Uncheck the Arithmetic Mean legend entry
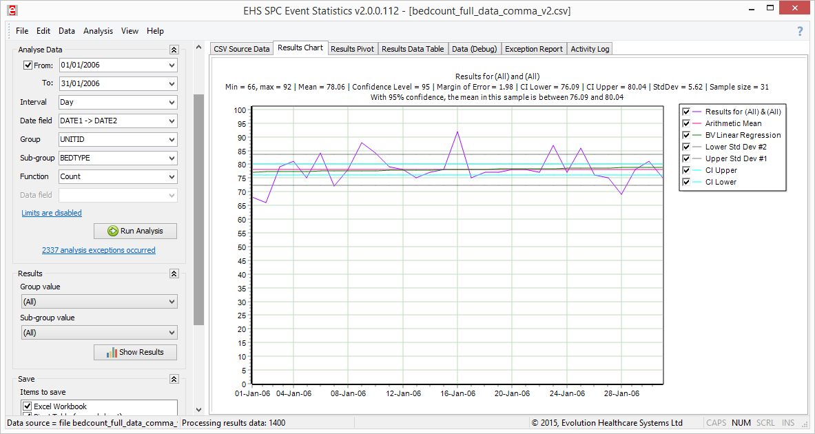 pyautogui.click(x=686, y=123)
